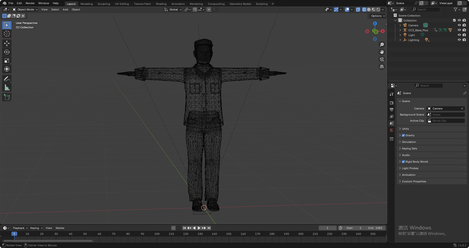469x248 pixels.
Task: Click the End frame field
Action: [x=375, y=228]
